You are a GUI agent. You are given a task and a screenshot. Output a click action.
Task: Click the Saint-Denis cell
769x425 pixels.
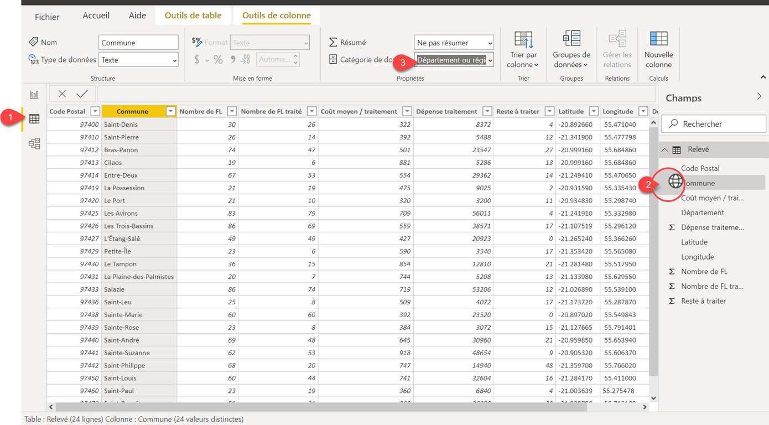coord(139,125)
